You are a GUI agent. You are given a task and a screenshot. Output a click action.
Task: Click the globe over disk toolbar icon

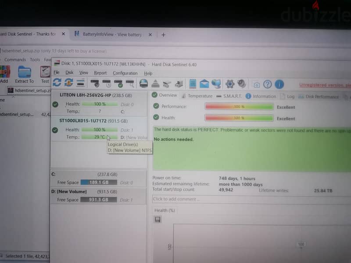(x=143, y=83)
